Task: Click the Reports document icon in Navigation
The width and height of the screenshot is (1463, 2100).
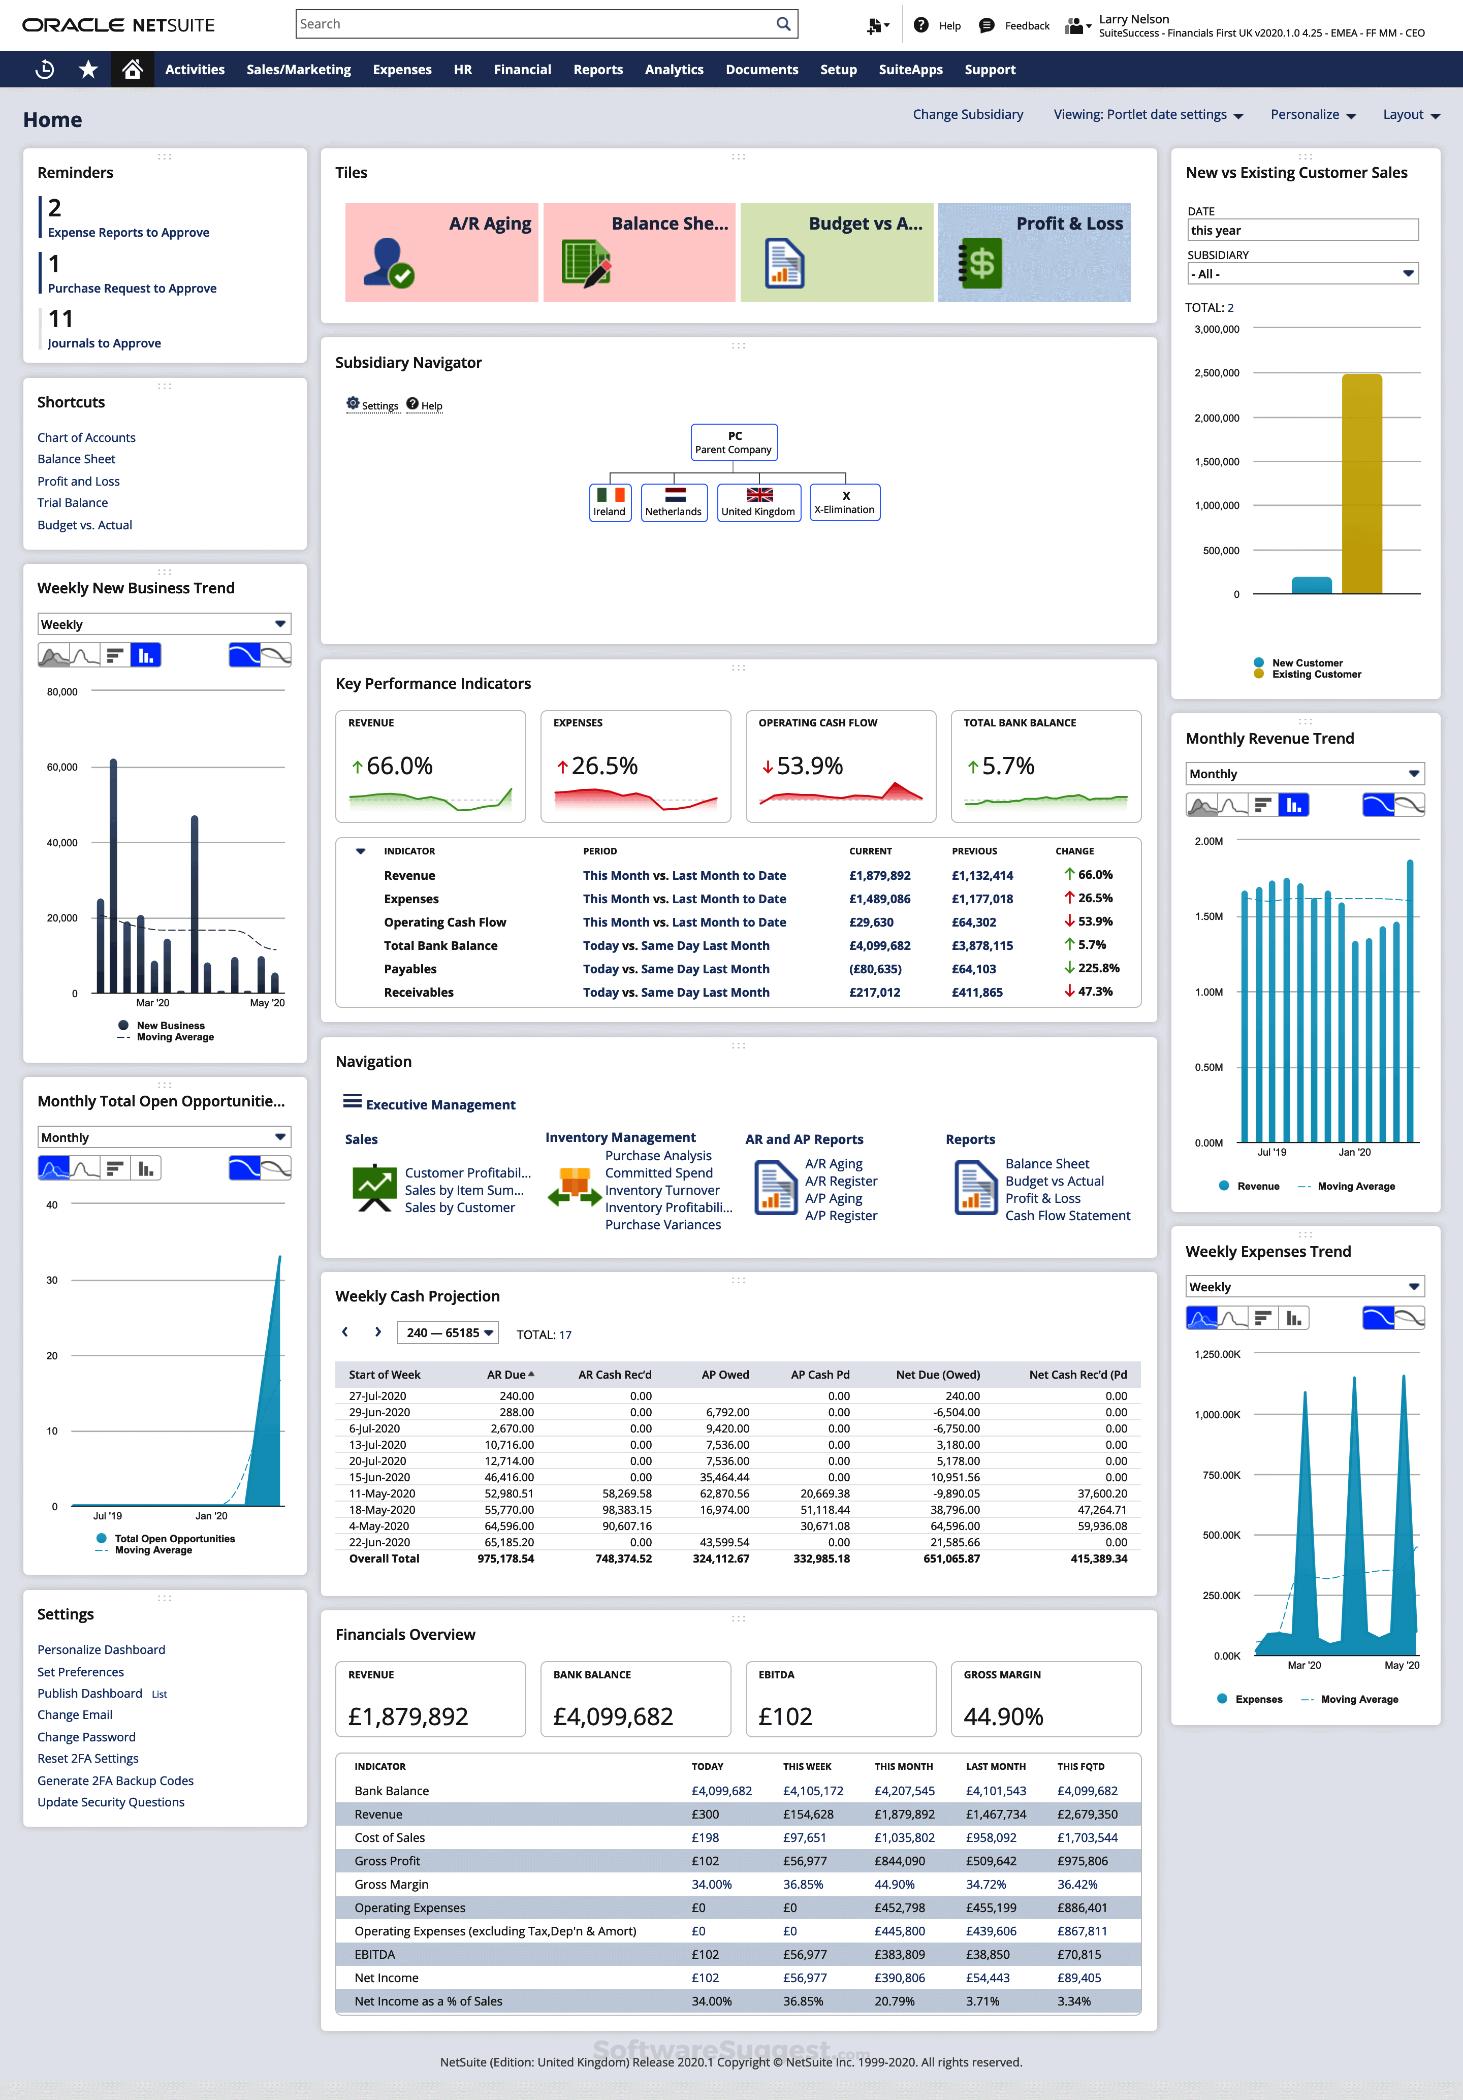Action: point(976,1187)
